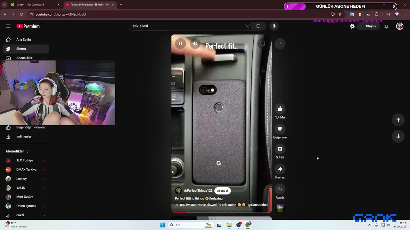Open the Mert Öztürk subscription

[26, 197]
